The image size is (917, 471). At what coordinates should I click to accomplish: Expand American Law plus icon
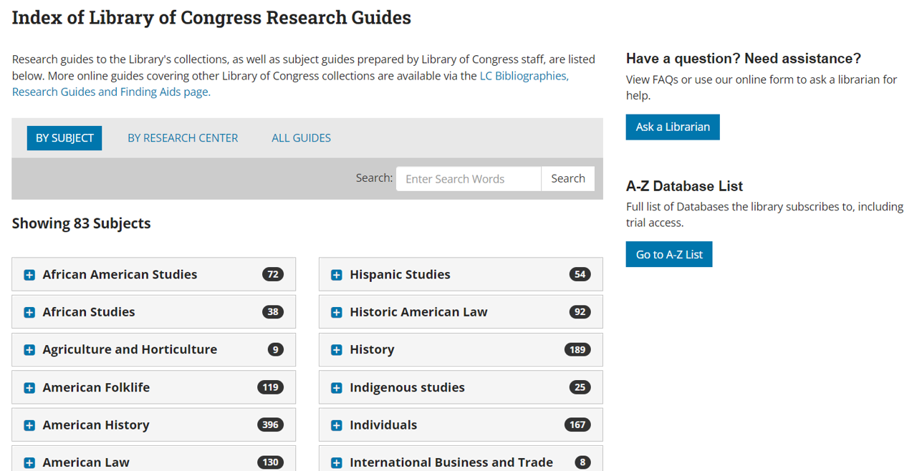(29, 463)
